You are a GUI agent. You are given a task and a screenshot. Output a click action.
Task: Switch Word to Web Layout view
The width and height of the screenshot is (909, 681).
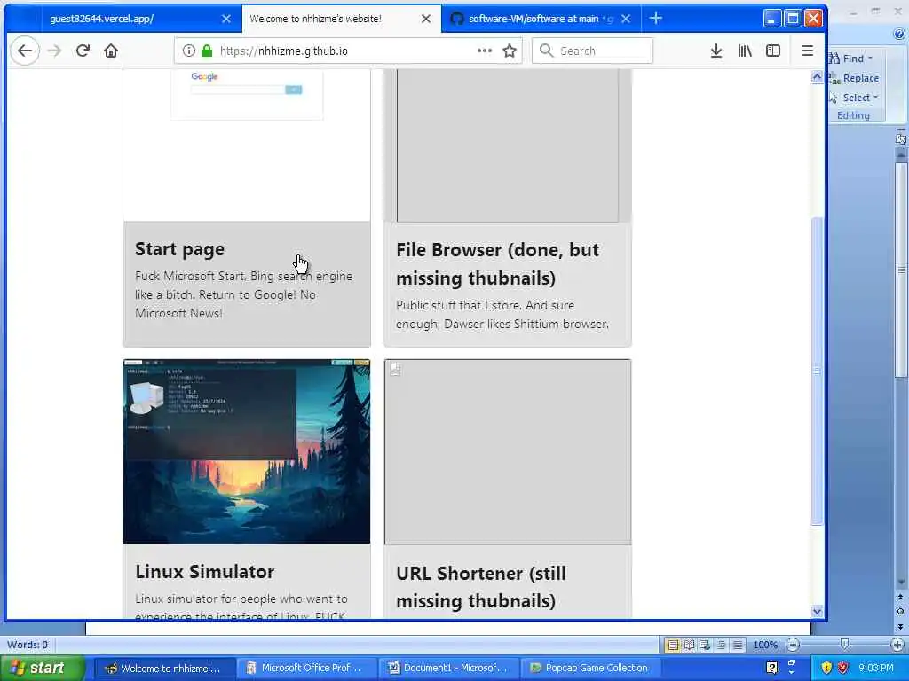point(705,645)
